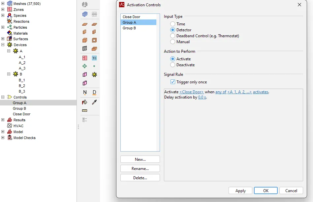Expand the Surfaces tree node

pyautogui.click(x=3, y=39)
